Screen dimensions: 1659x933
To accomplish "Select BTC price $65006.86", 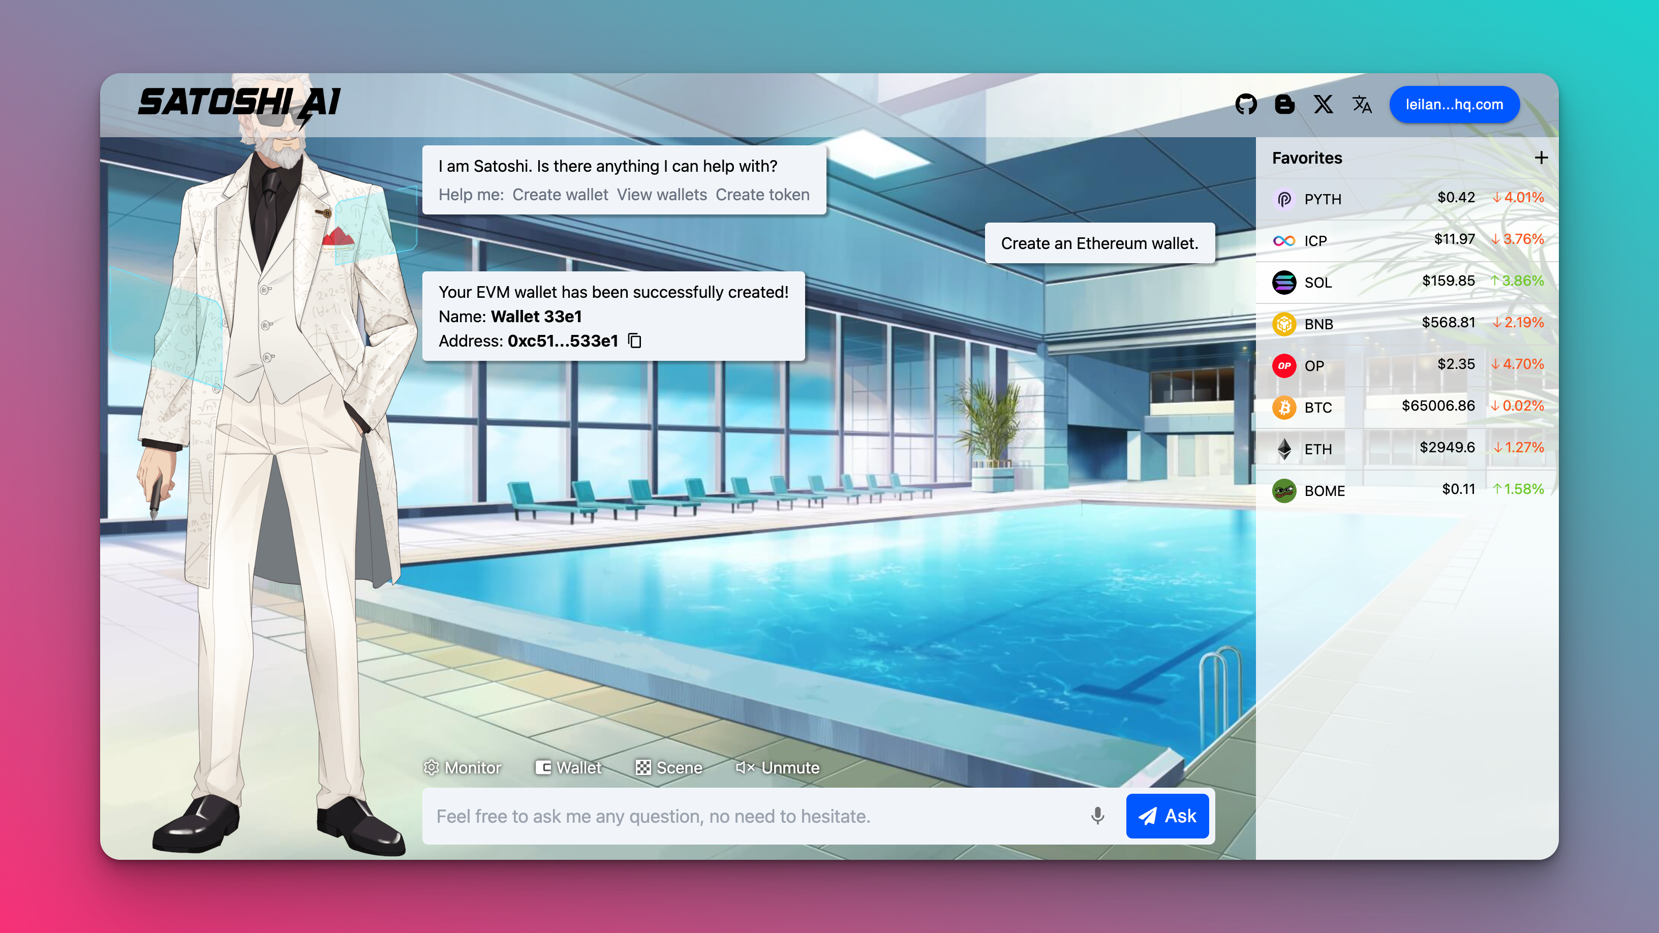I will coord(1438,406).
